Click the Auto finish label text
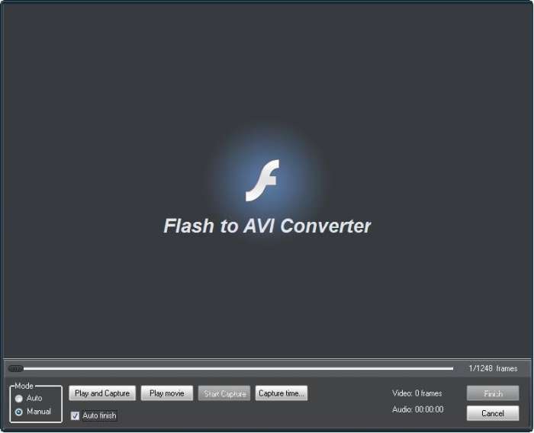Viewport: 534px width, 433px height. [x=99, y=415]
